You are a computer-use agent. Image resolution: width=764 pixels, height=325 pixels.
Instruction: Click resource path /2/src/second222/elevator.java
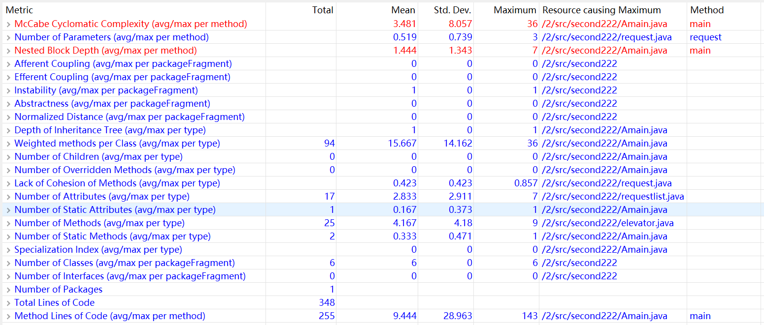pos(608,223)
